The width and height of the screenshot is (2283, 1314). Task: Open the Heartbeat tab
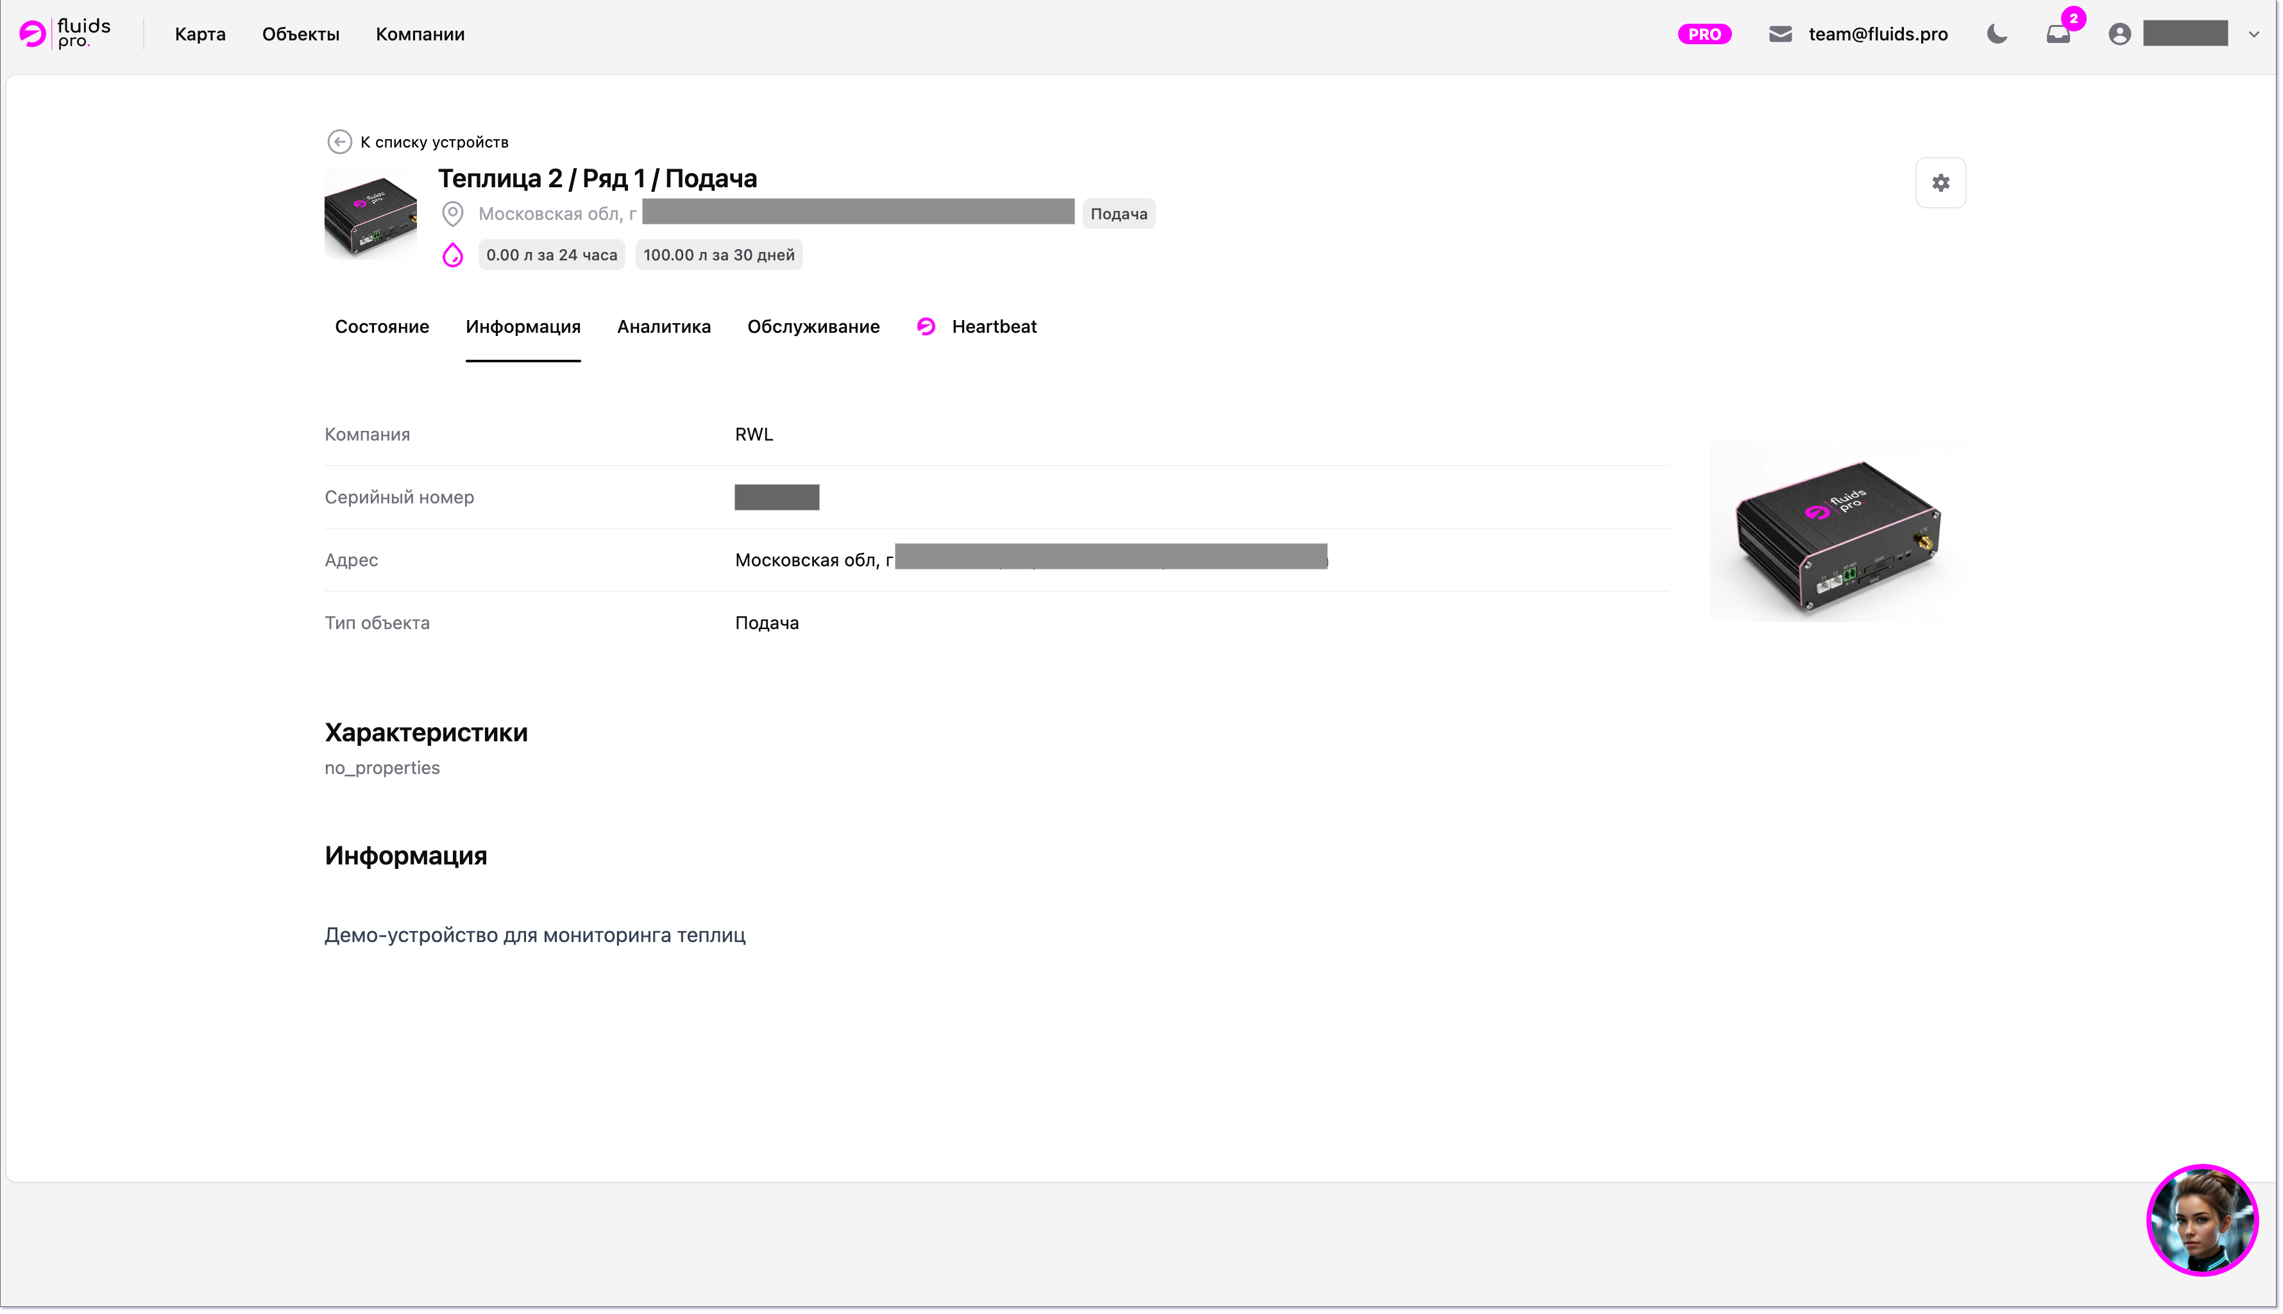click(993, 326)
